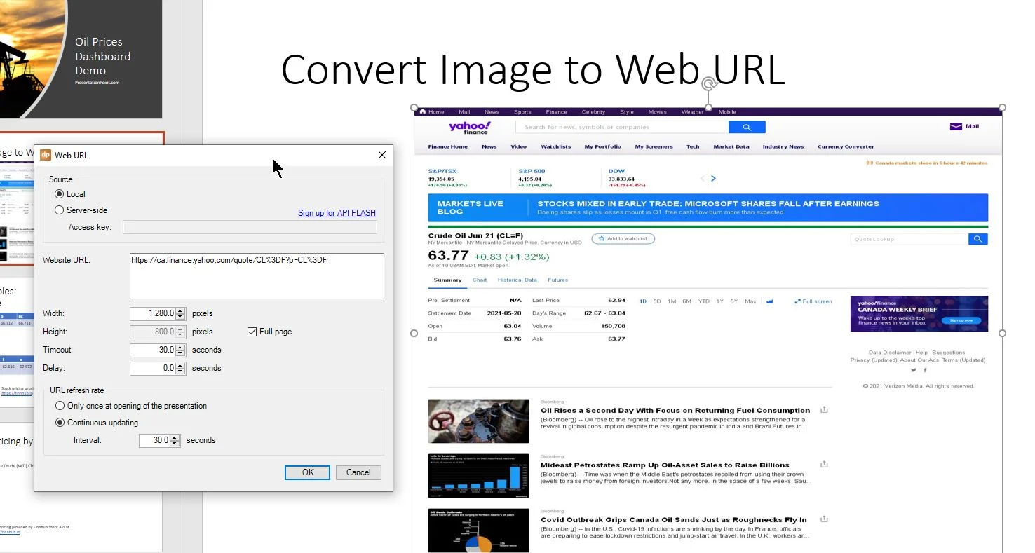Decrease Timeout with the down spinner arrow
The width and height of the screenshot is (1035, 553).
(x=180, y=353)
